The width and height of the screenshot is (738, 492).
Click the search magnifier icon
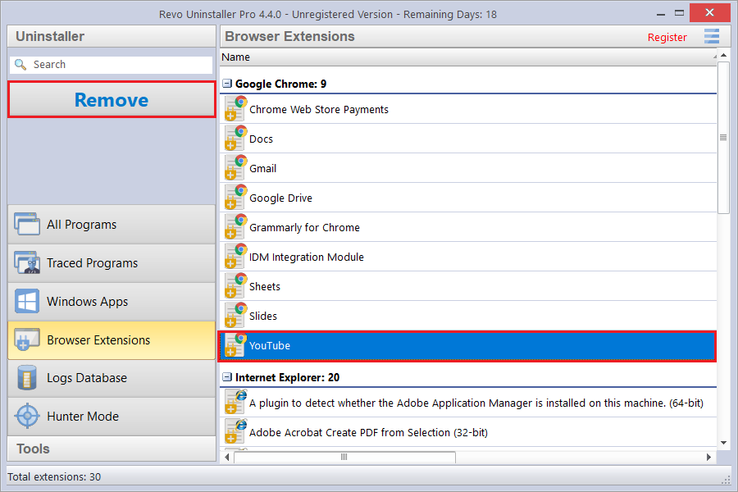pos(20,65)
